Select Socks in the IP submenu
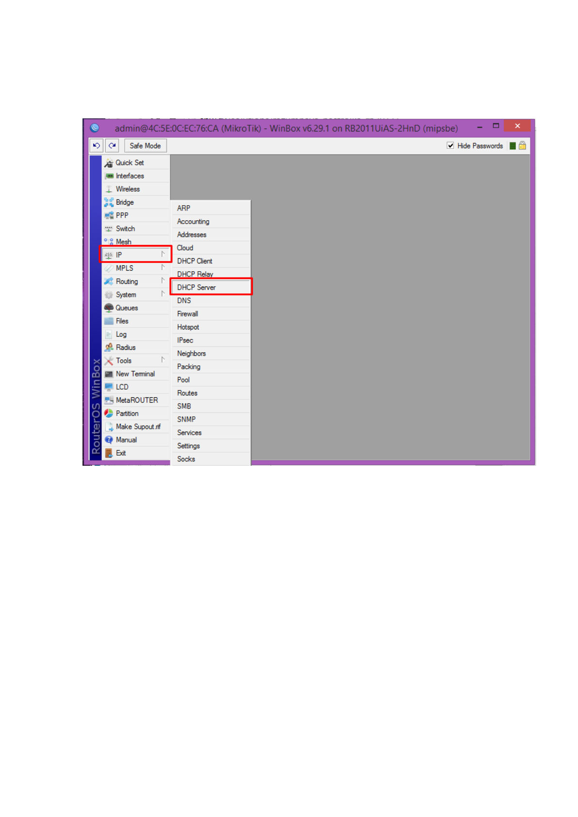 (211, 459)
